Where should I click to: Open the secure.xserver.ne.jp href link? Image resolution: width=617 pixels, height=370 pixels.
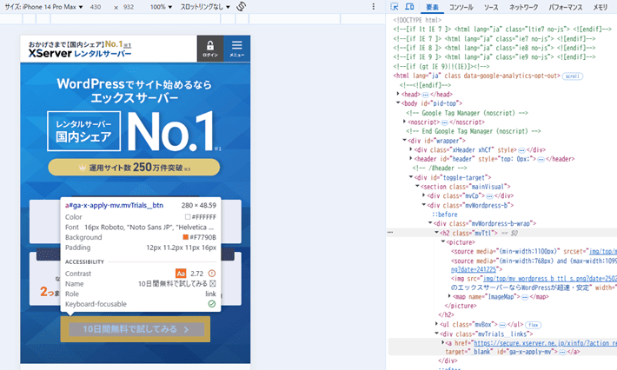tap(545, 343)
